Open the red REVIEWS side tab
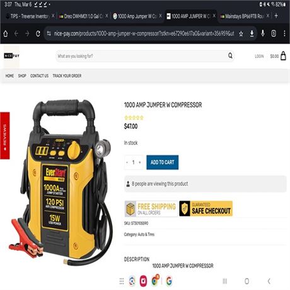This screenshot has width=290, height=290. 5,136
